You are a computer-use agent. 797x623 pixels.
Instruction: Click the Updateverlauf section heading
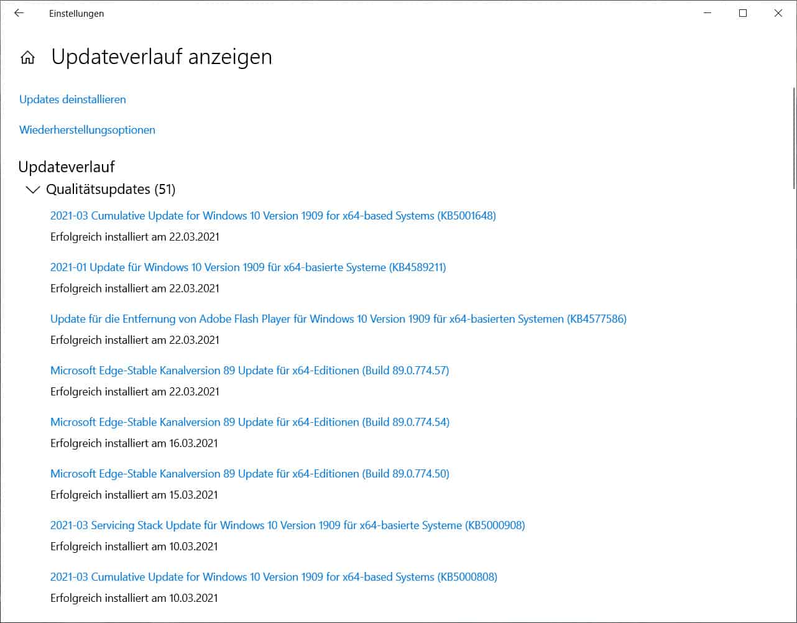pyautogui.click(x=67, y=167)
